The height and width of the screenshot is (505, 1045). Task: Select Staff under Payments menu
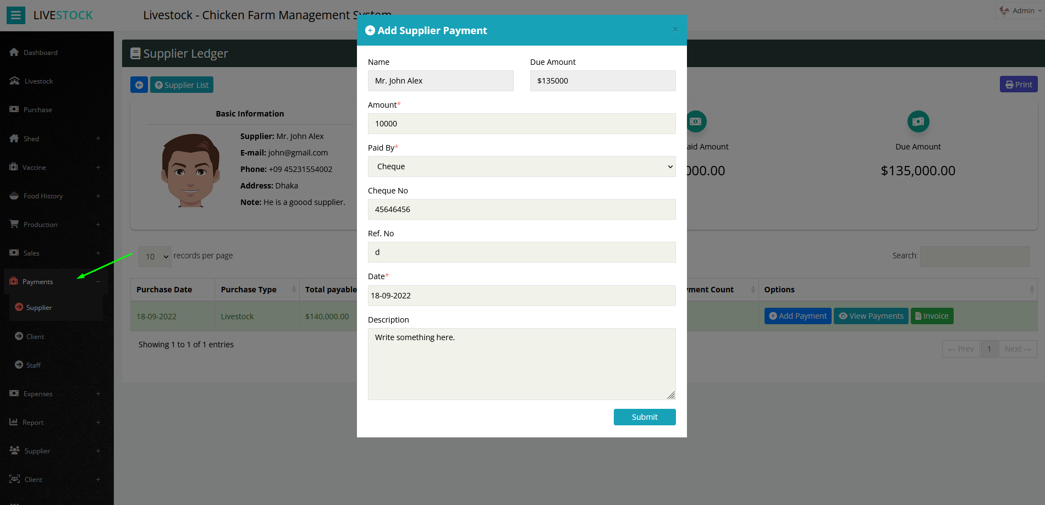[x=33, y=365]
